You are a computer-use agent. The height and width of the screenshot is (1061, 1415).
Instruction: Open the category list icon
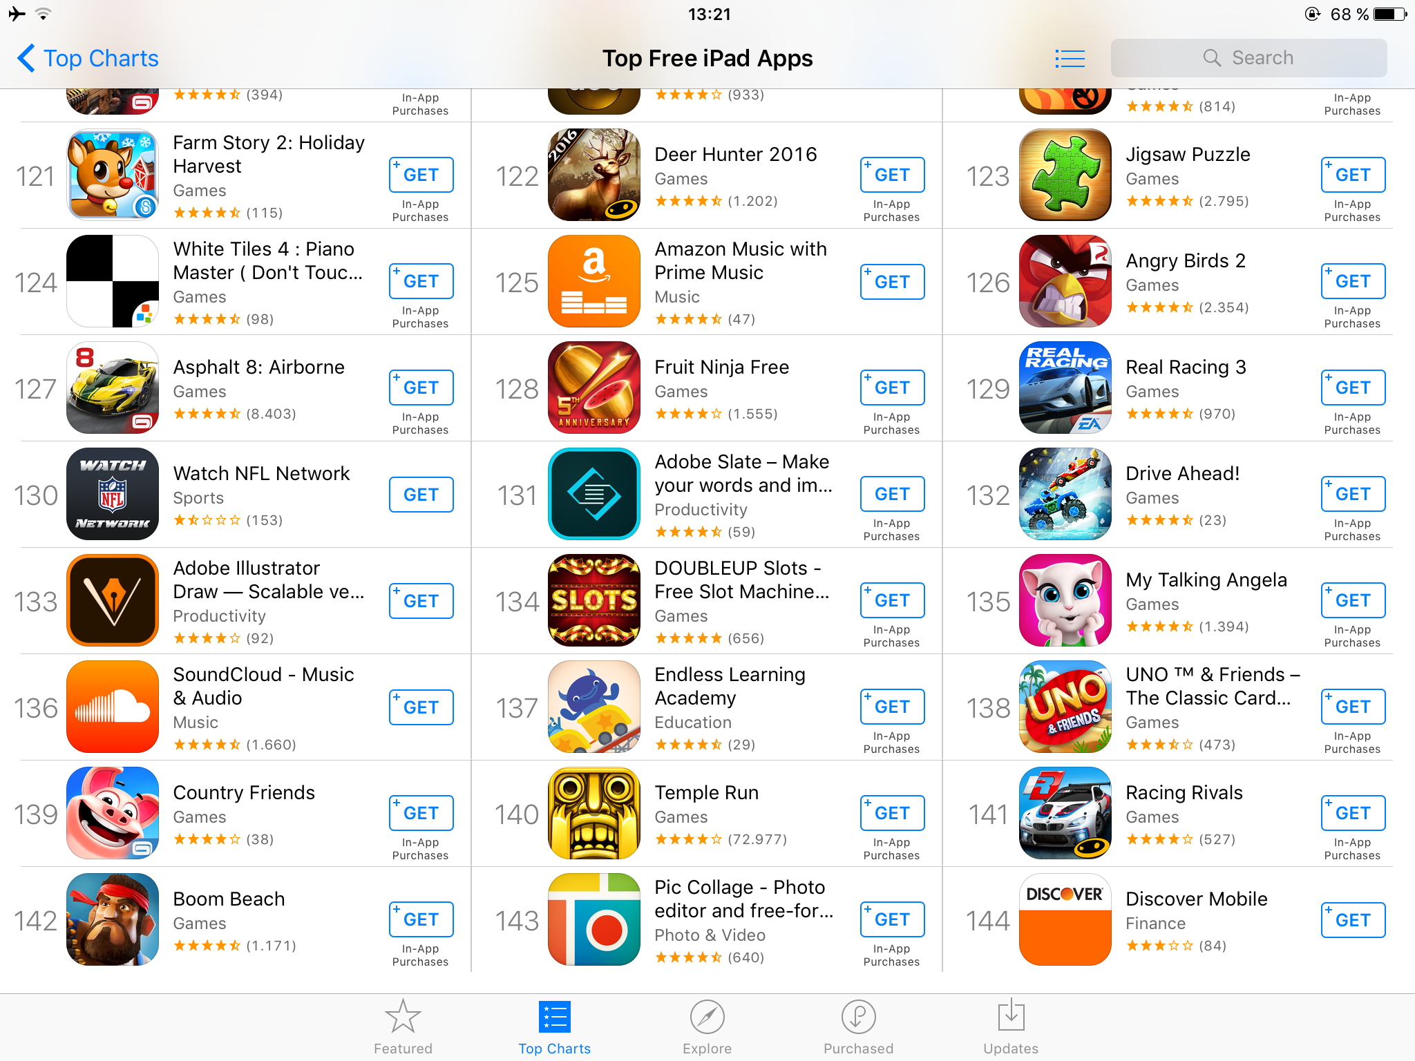[1070, 59]
